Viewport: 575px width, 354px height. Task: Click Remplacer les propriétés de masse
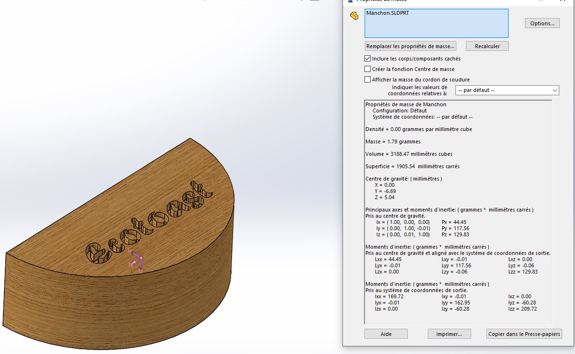(x=410, y=46)
